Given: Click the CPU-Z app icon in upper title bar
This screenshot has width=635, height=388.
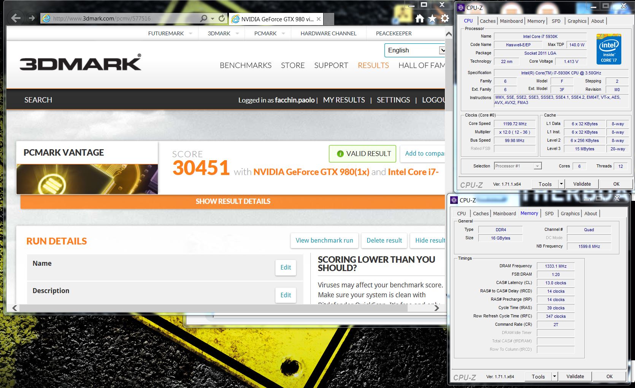Looking at the screenshot, I should (x=461, y=7).
